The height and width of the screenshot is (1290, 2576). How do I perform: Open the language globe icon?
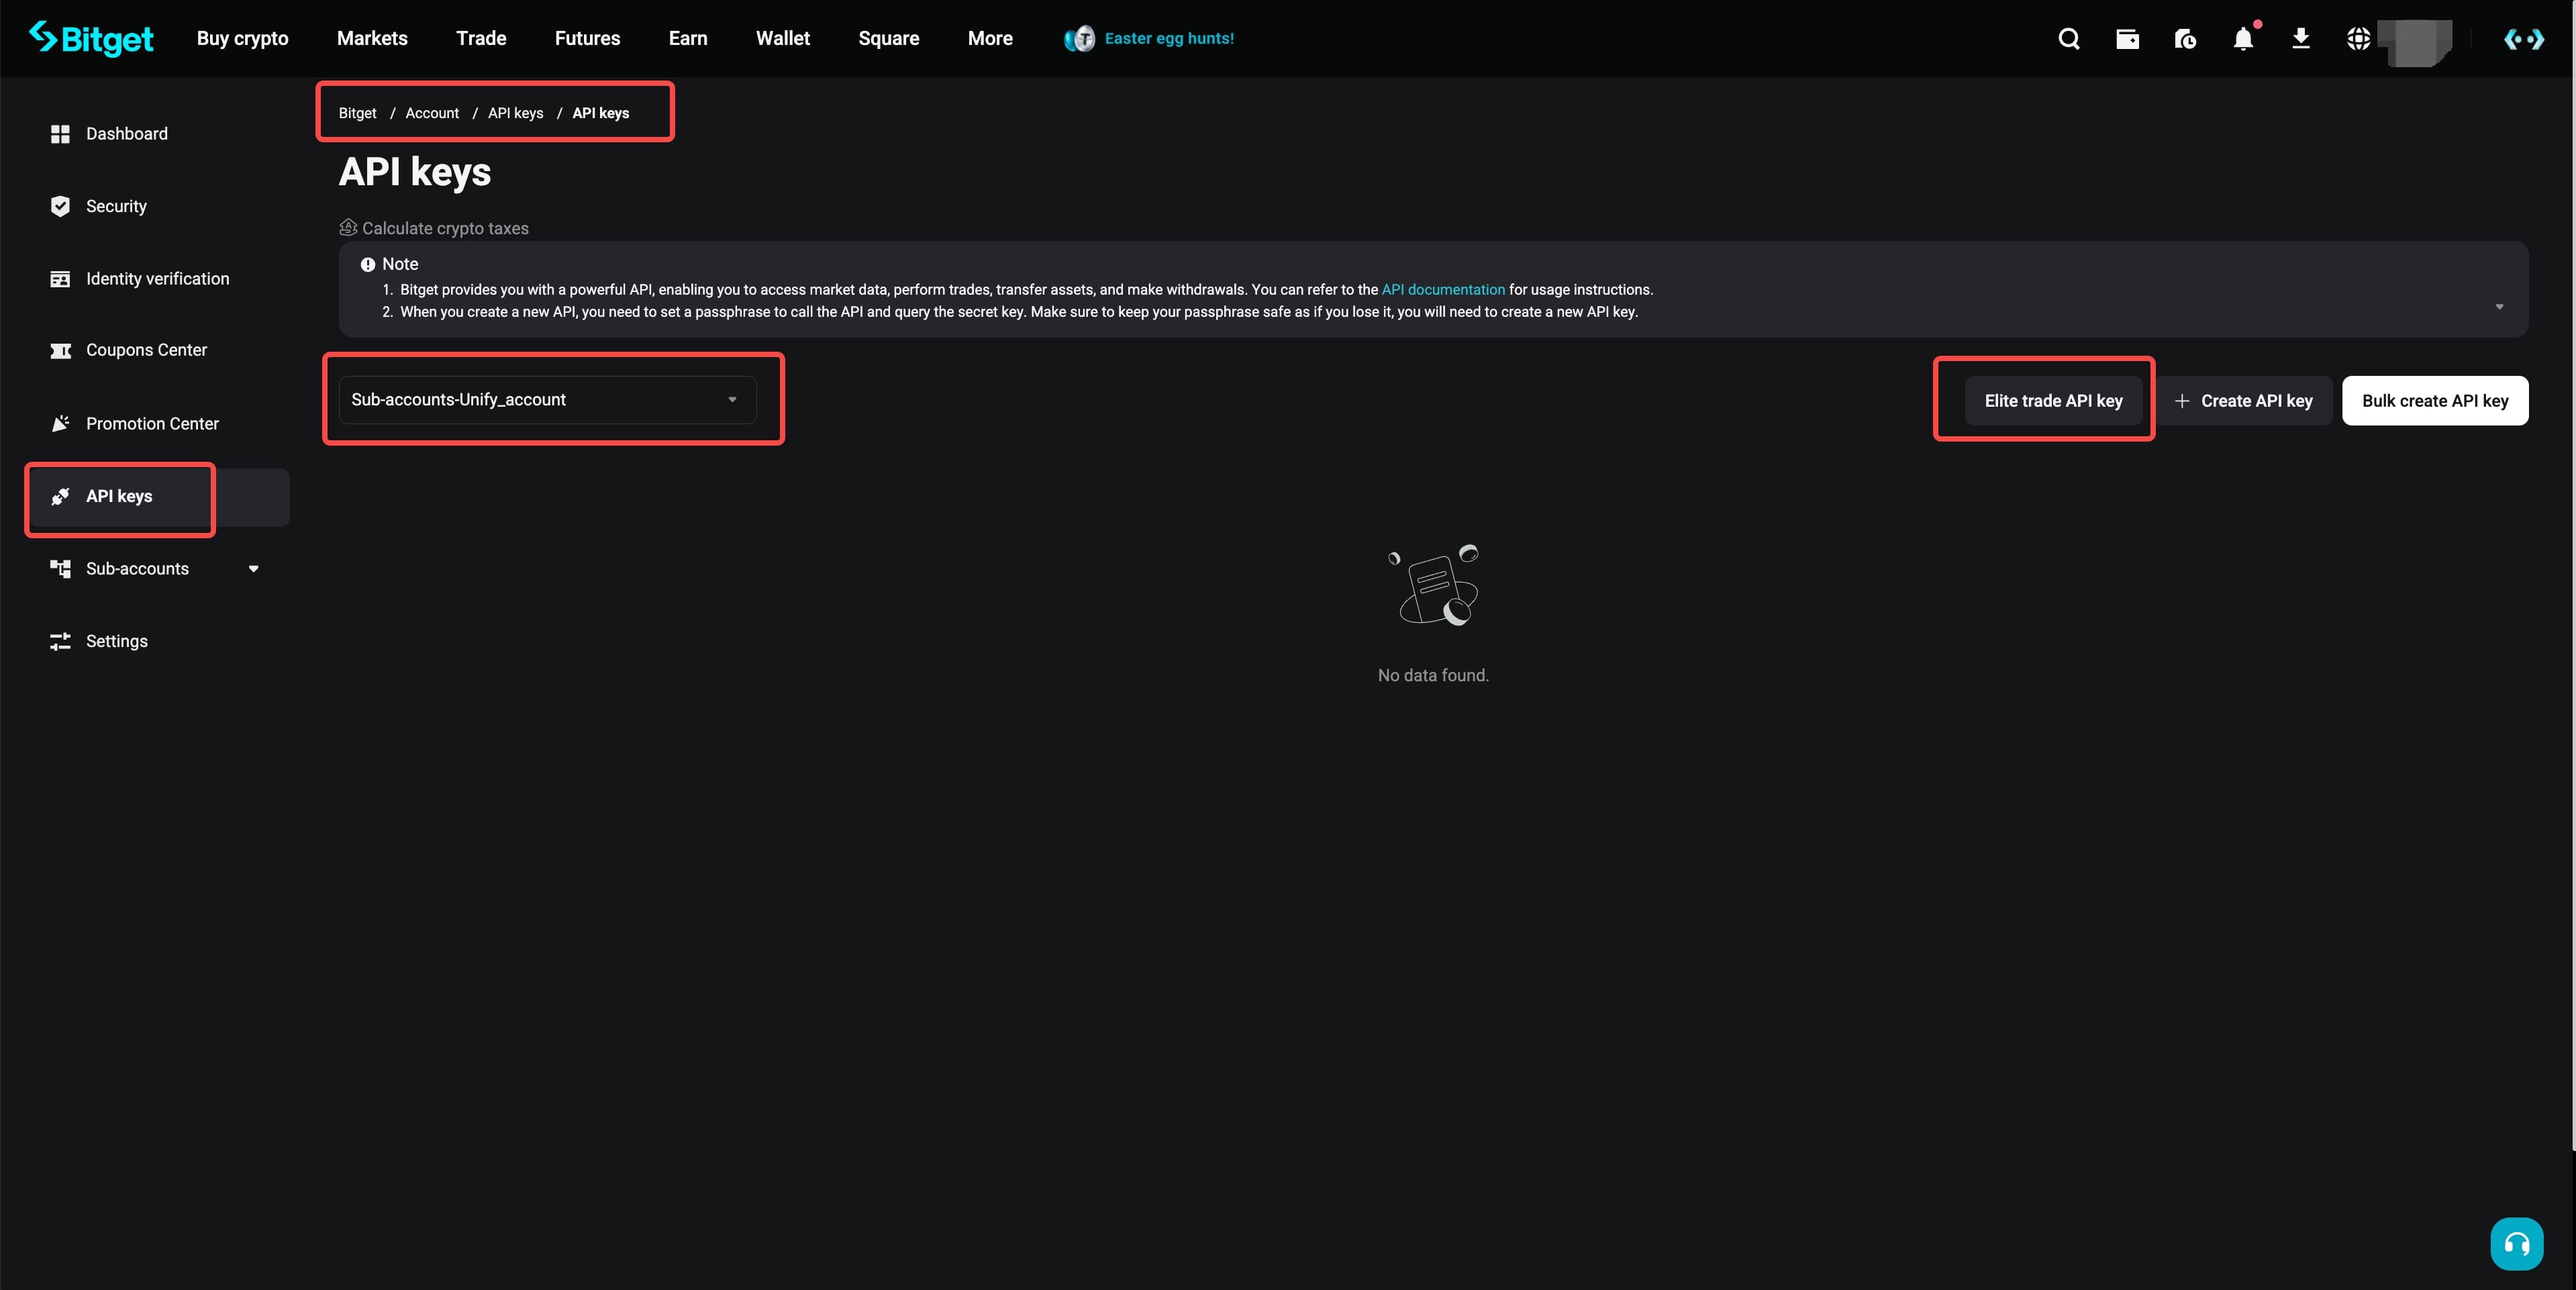(2358, 39)
